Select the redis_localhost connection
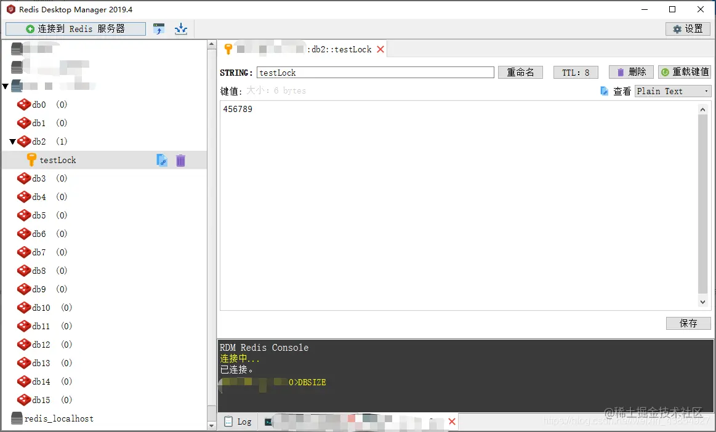 (x=59, y=418)
